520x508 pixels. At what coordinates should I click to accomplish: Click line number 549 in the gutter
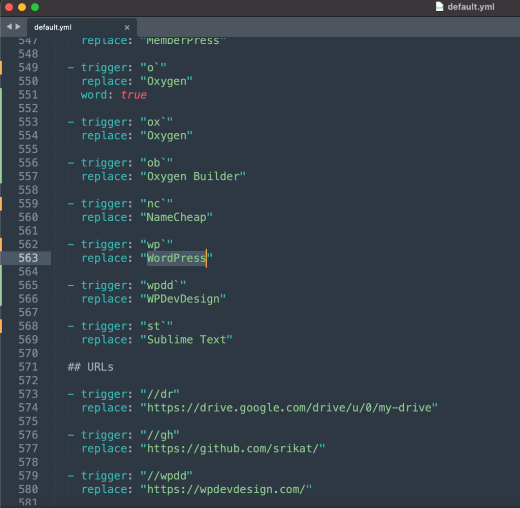pos(28,68)
